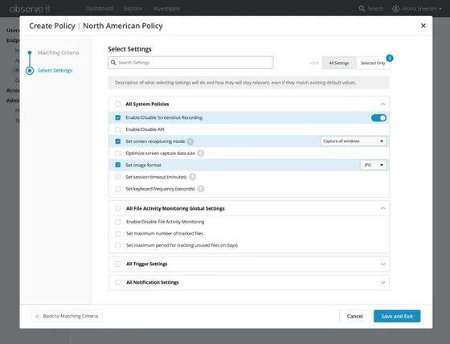This screenshot has width=450, height=344.
Task: Click Back to Matching Criteria button
Action: [x=67, y=316]
